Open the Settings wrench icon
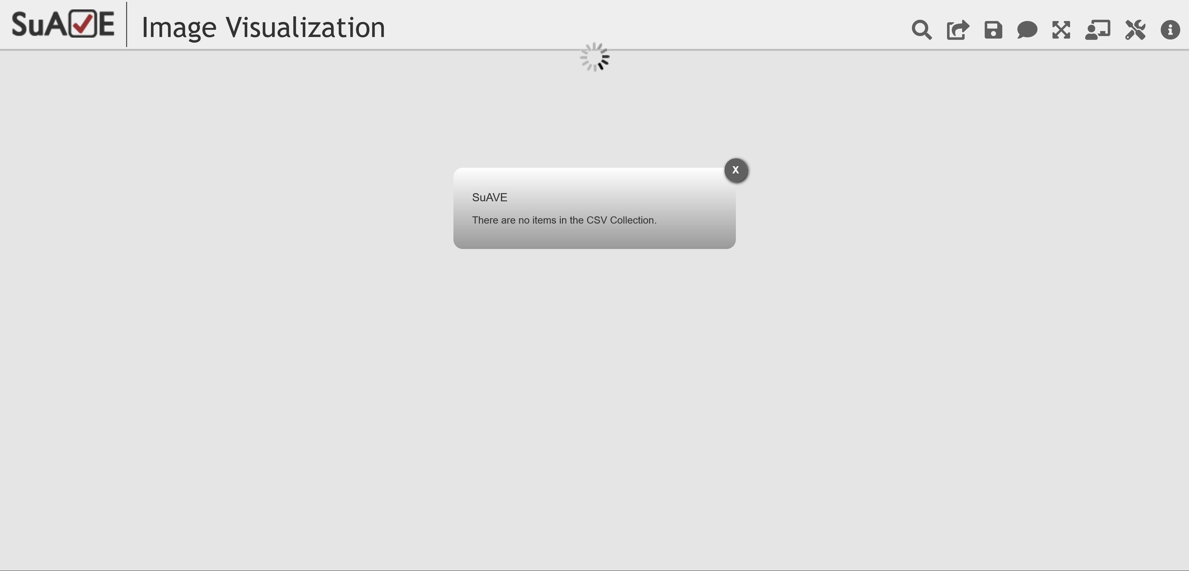 tap(1135, 29)
